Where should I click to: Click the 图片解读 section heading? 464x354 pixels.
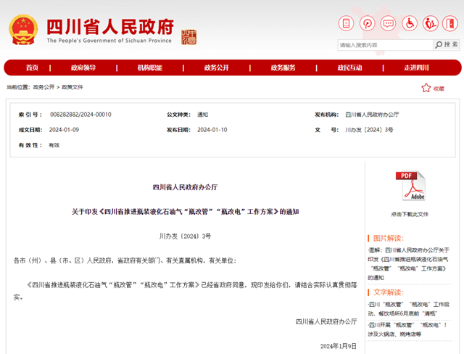[389, 238]
